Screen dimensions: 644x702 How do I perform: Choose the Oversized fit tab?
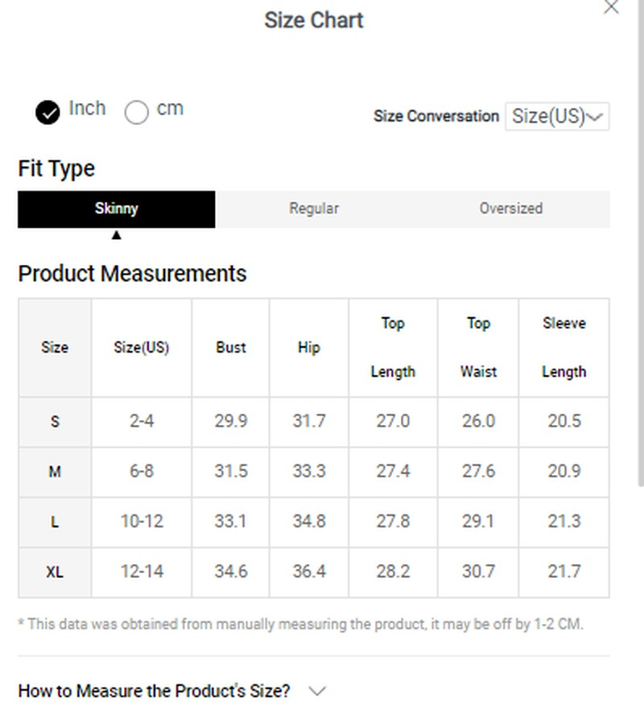pyautogui.click(x=510, y=209)
